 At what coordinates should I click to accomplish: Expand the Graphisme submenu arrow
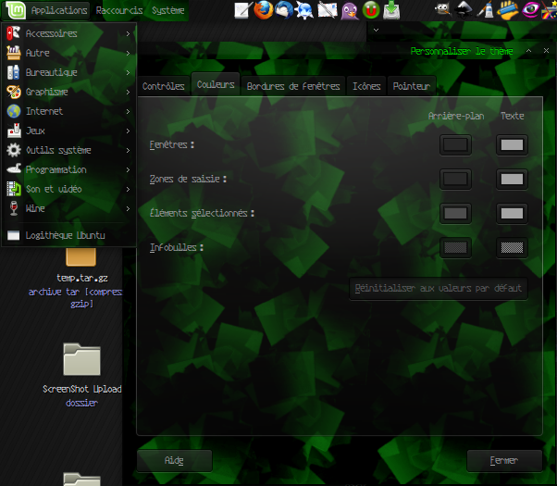pos(128,92)
